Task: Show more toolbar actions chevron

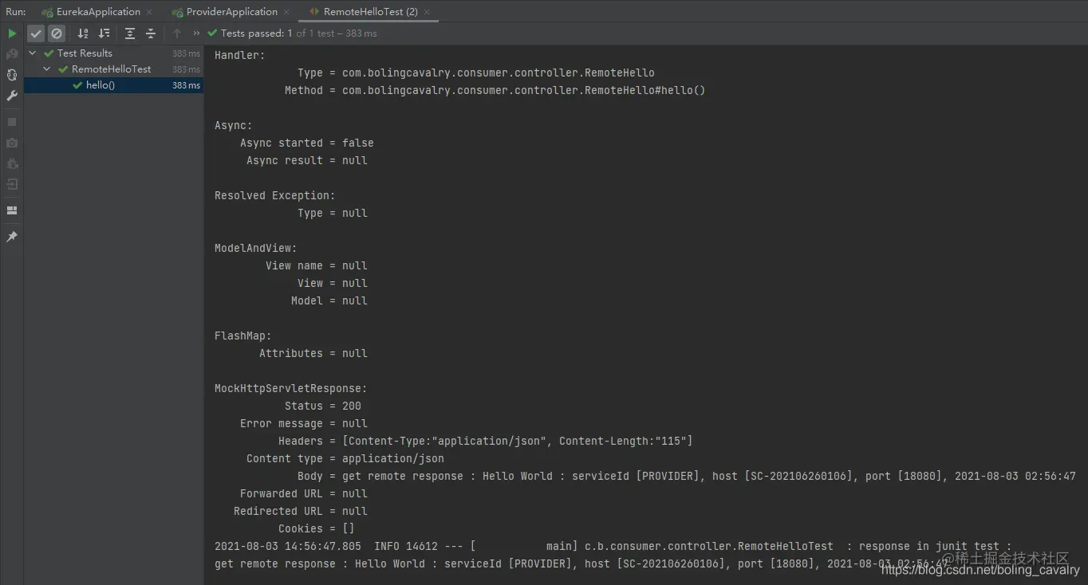Action: tap(196, 33)
